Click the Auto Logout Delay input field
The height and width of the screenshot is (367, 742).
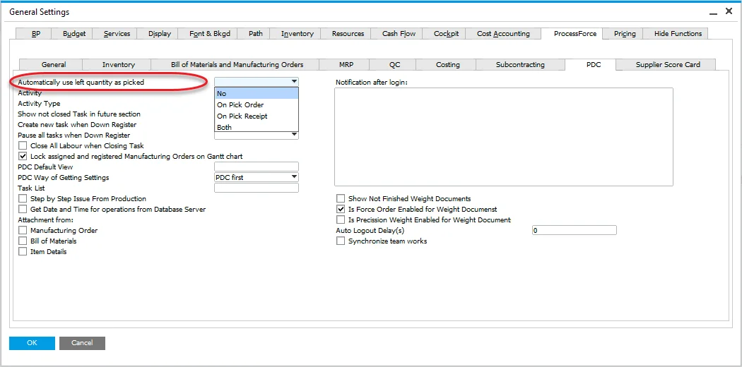point(574,231)
